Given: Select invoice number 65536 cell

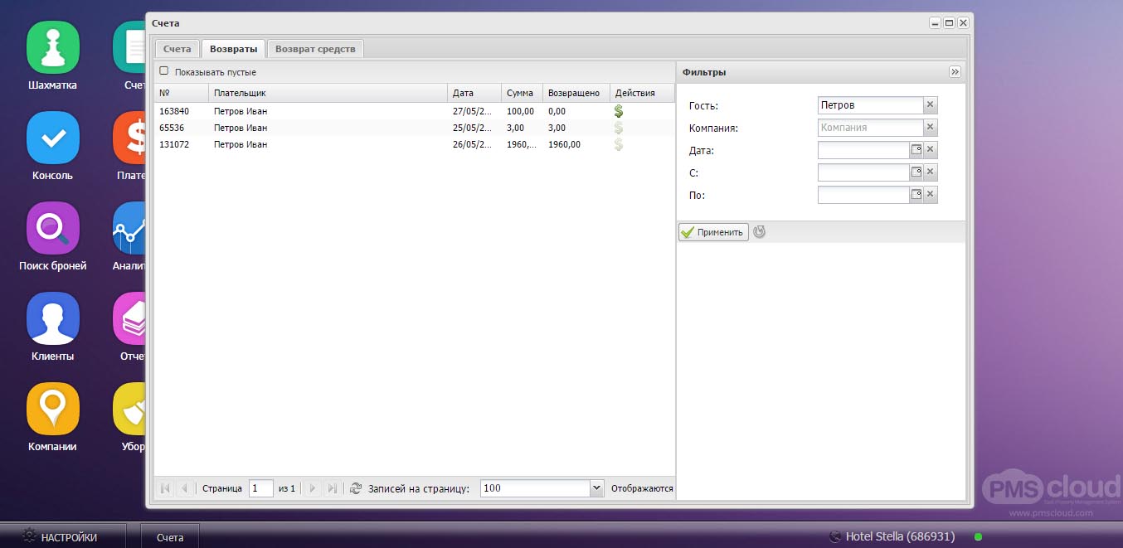Looking at the screenshot, I should (172, 128).
